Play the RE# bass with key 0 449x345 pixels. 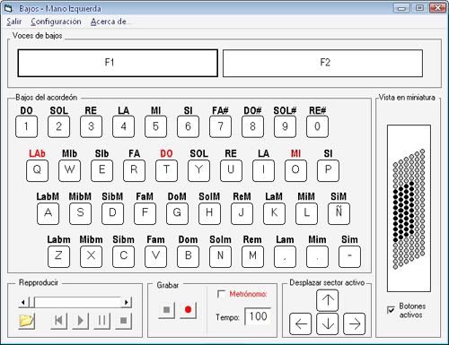tap(318, 126)
